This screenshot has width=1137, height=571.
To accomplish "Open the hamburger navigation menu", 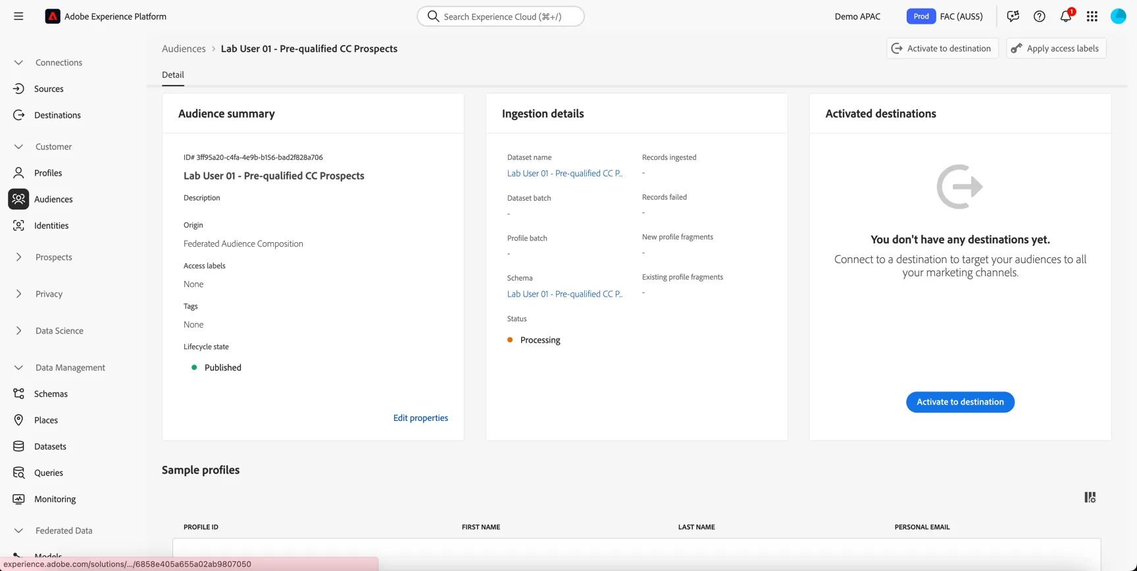I will click(x=18, y=16).
